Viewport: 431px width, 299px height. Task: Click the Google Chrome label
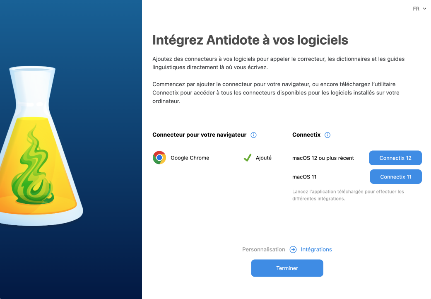(190, 158)
